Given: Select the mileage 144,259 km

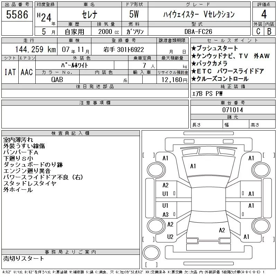Looking at the screenshot, I should coord(36,49).
